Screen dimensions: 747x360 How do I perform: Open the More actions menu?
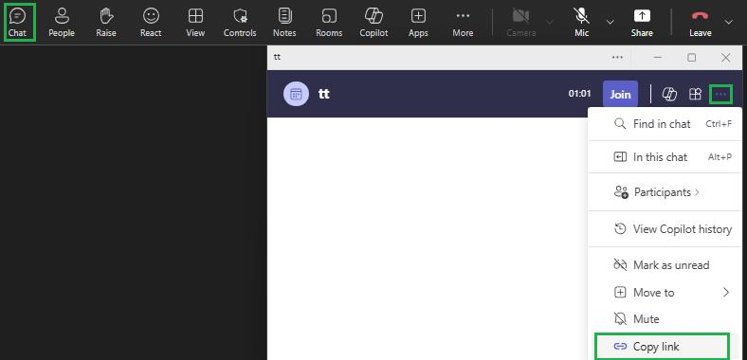point(463,23)
